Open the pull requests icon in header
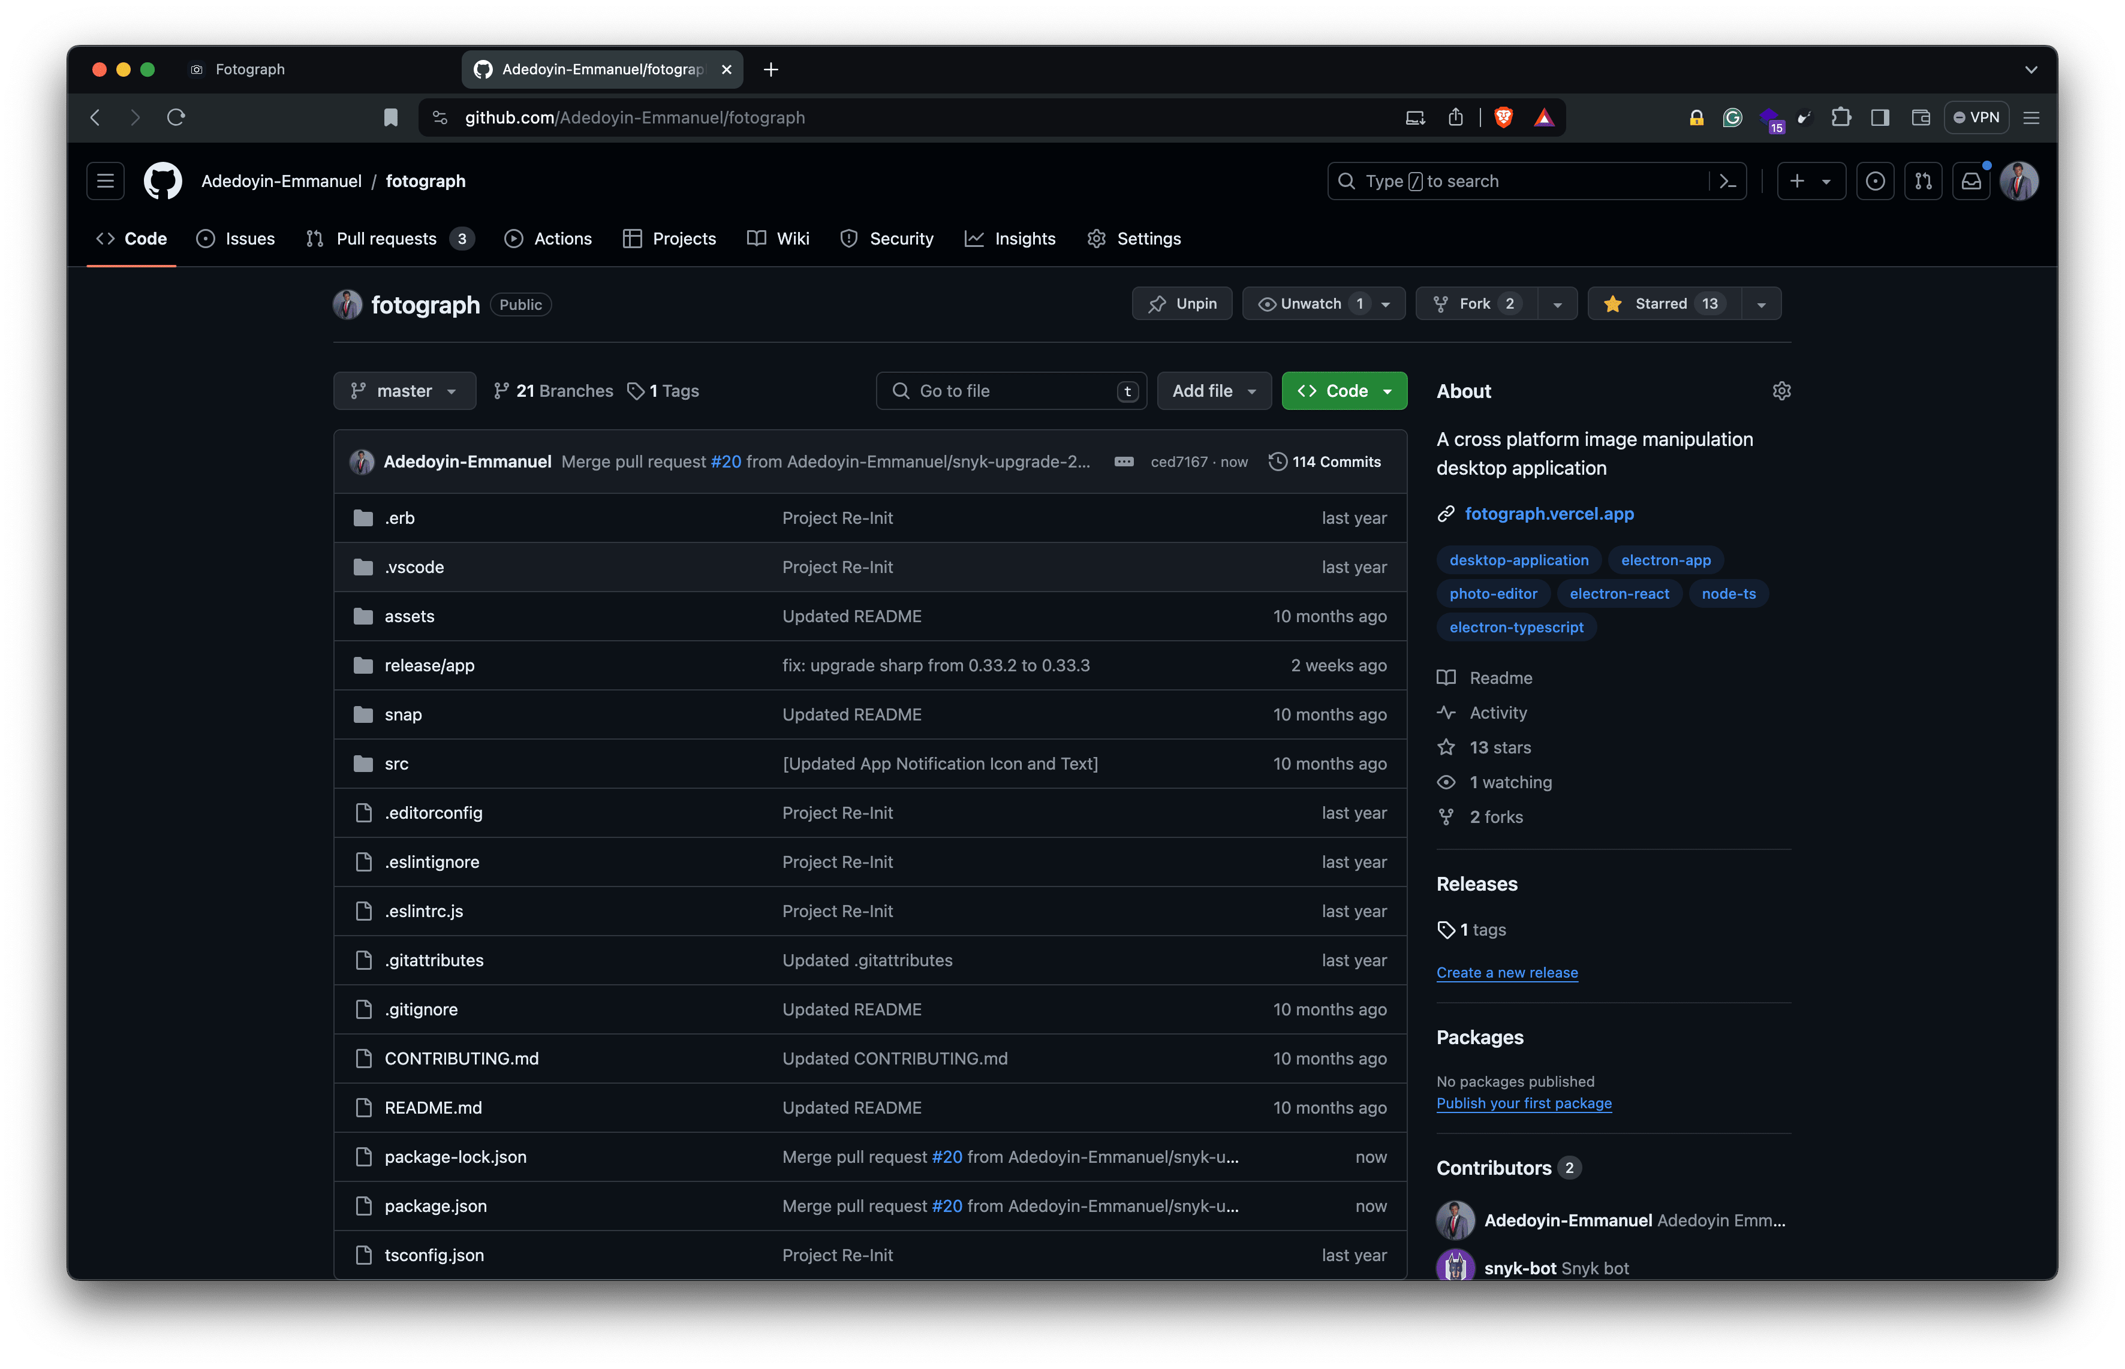Viewport: 2125px width, 1369px height. pos(1923,182)
